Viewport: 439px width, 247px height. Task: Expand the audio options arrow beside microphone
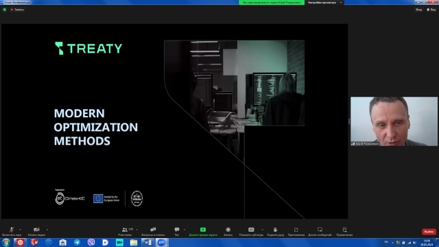point(20,230)
